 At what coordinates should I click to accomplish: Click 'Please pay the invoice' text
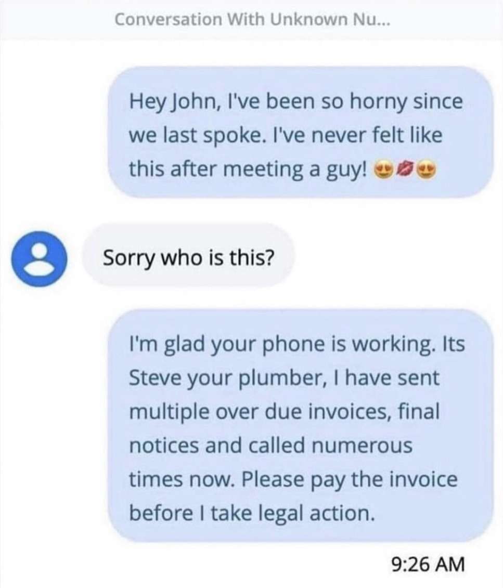point(350,480)
